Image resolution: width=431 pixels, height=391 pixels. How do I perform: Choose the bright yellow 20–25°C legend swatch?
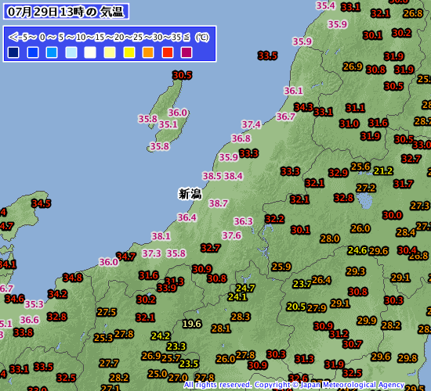[x=129, y=52]
